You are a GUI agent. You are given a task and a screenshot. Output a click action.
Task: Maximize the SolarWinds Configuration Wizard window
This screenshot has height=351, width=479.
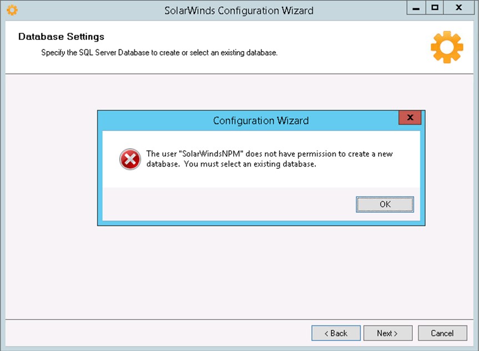tap(435, 8)
